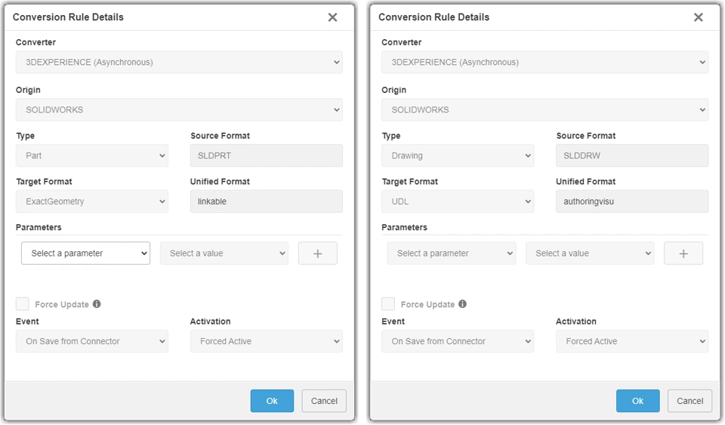The height and width of the screenshot is (425, 725).
Task: Open 'Select a parameter' dropdown in left dialog
Action: 85,254
